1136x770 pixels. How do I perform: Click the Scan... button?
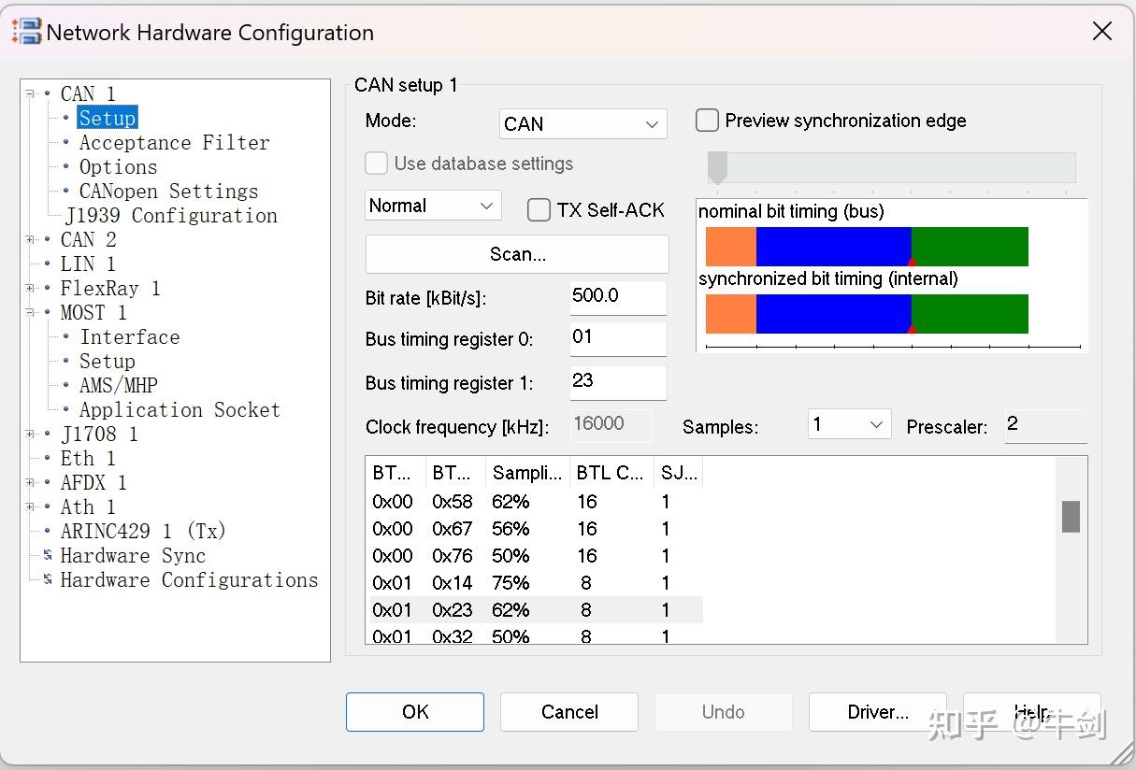[517, 254]
